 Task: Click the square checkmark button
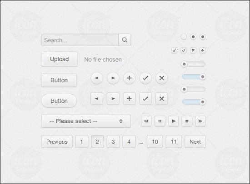point(145,99)
